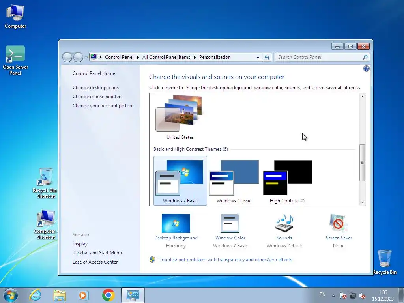Viewport: 404px width, 303px height.
Task: Open Change mouse pointers link
Action: 97,96
